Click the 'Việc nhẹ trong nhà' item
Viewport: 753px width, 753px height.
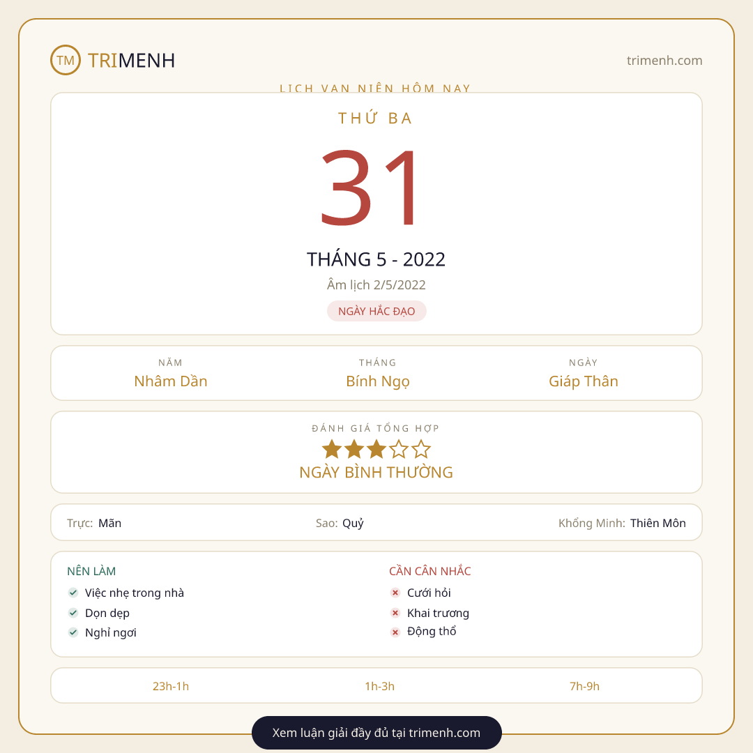[135, 593]
